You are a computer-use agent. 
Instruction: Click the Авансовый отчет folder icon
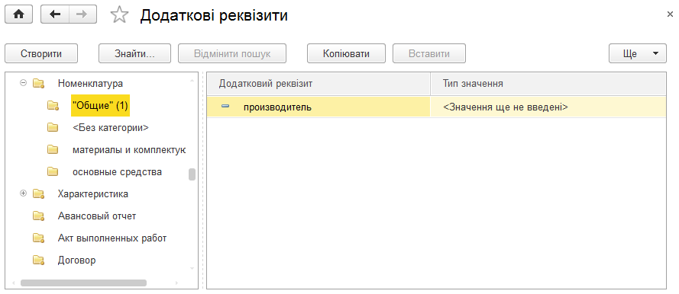[39, 216]
